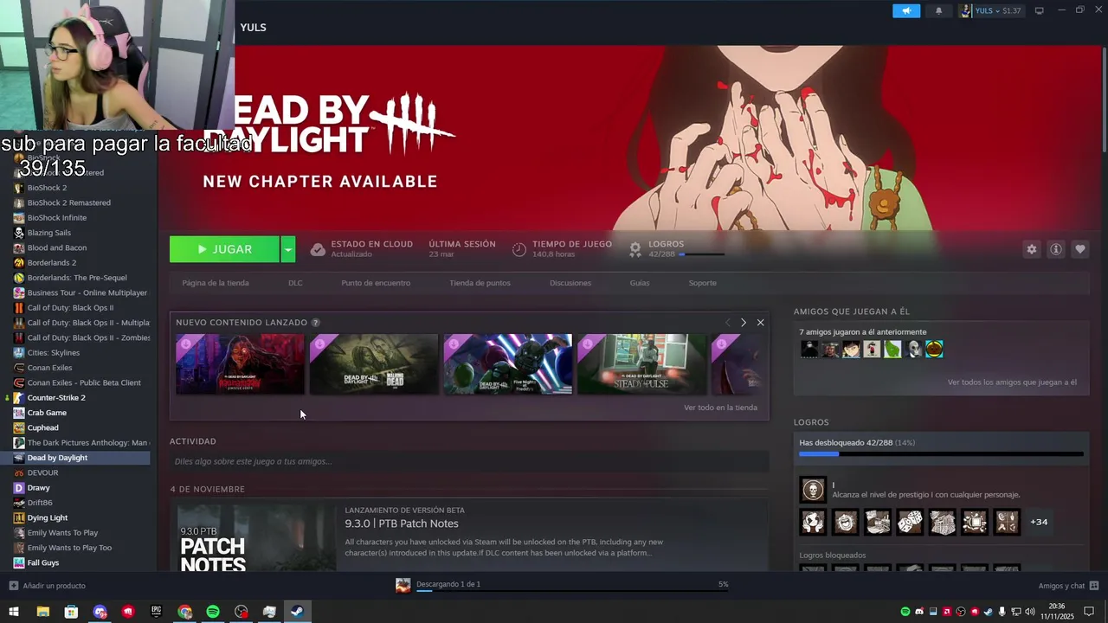Click Ver todos los amigos link

tap(1012, 382)
